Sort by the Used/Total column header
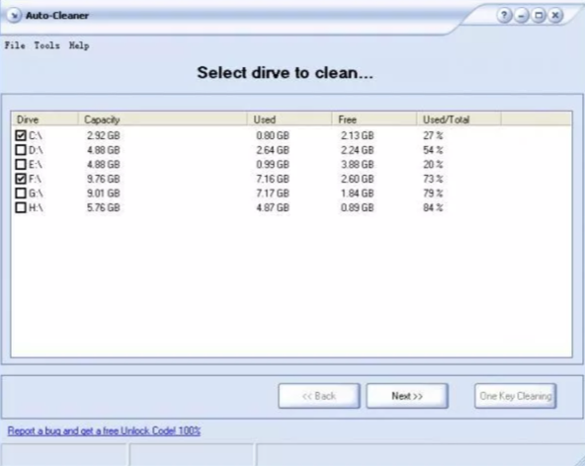 (459, 119)
